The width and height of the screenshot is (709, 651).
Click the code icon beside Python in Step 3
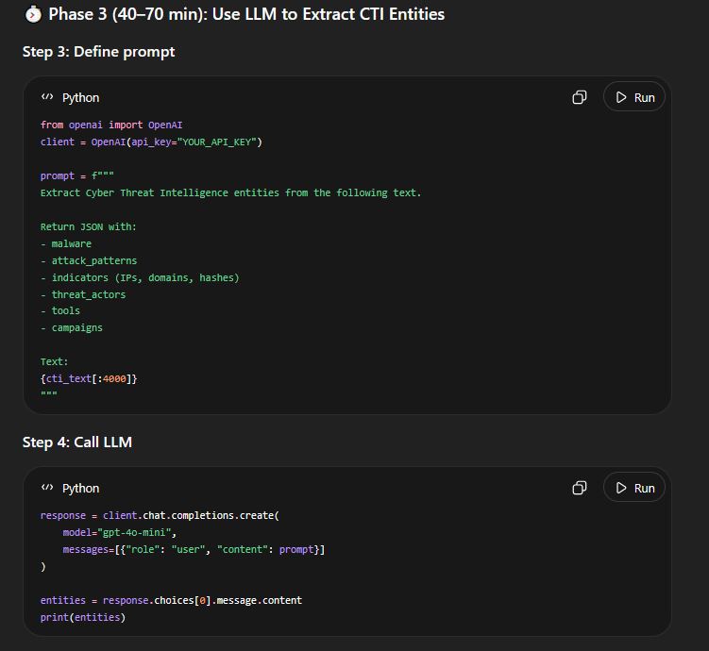click(x=47, y=97)
